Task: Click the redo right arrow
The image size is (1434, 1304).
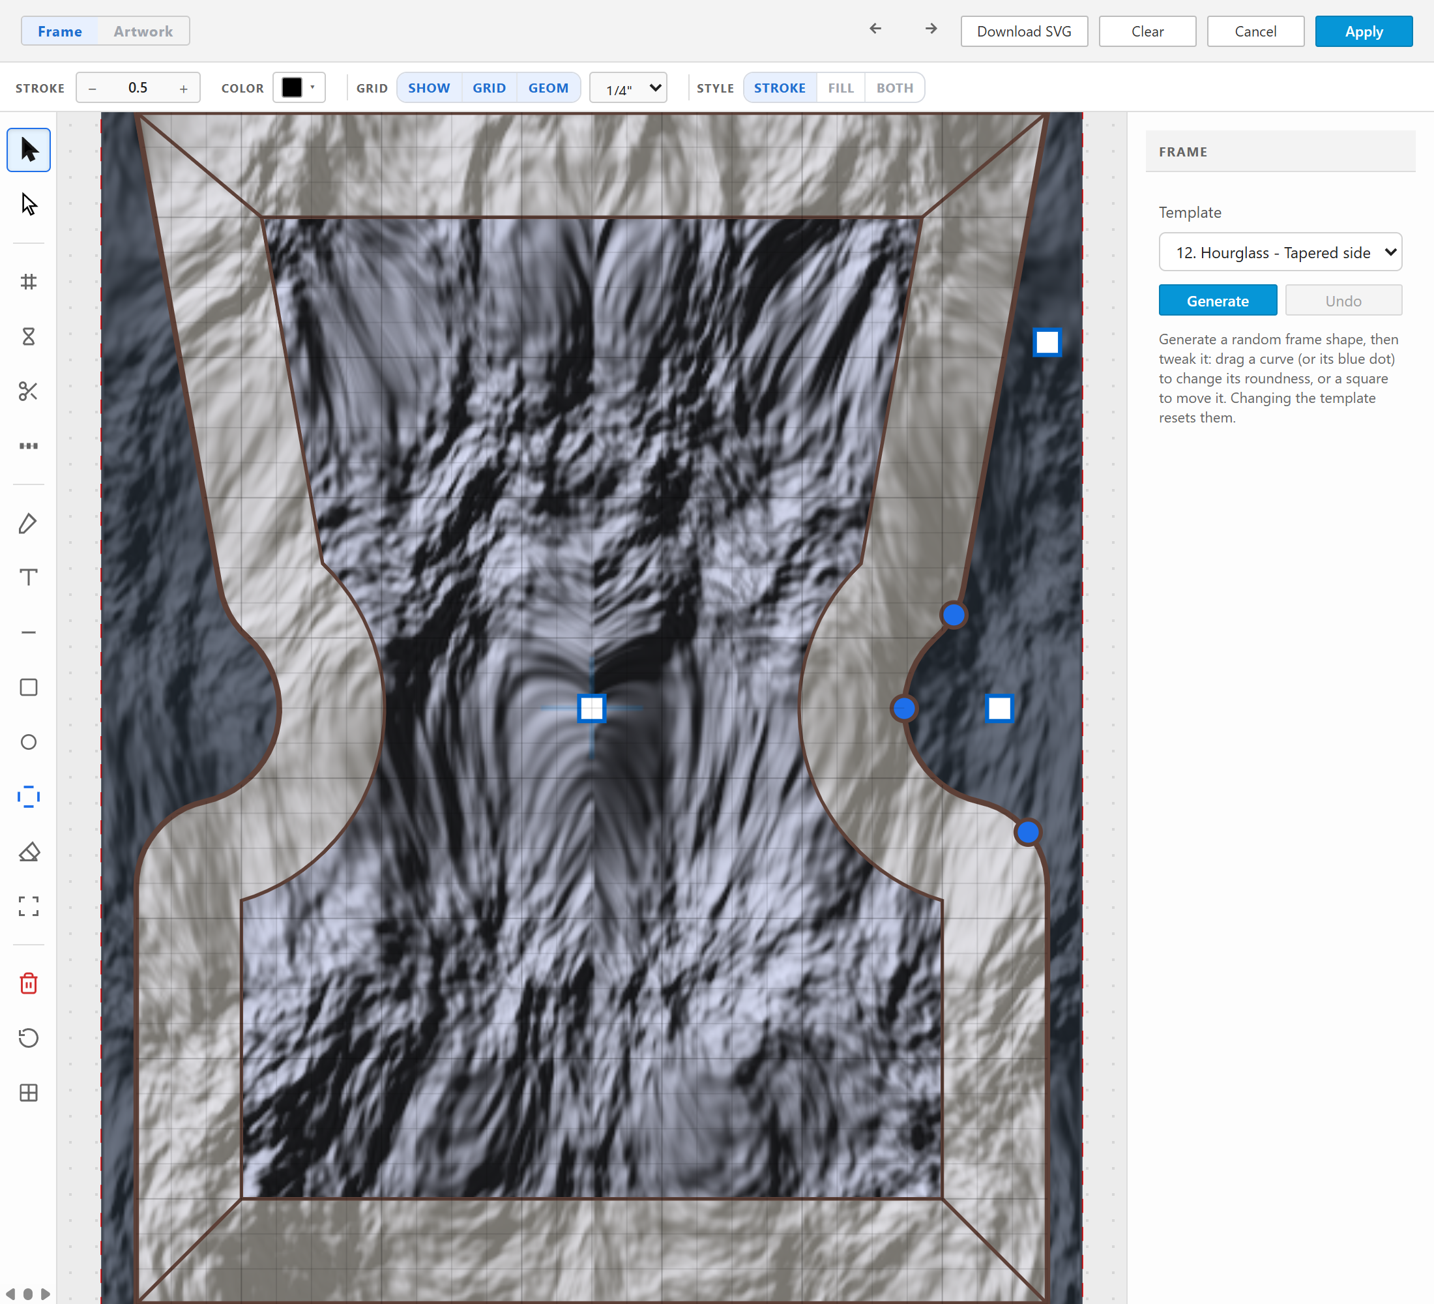Action: tap(931, 29)
